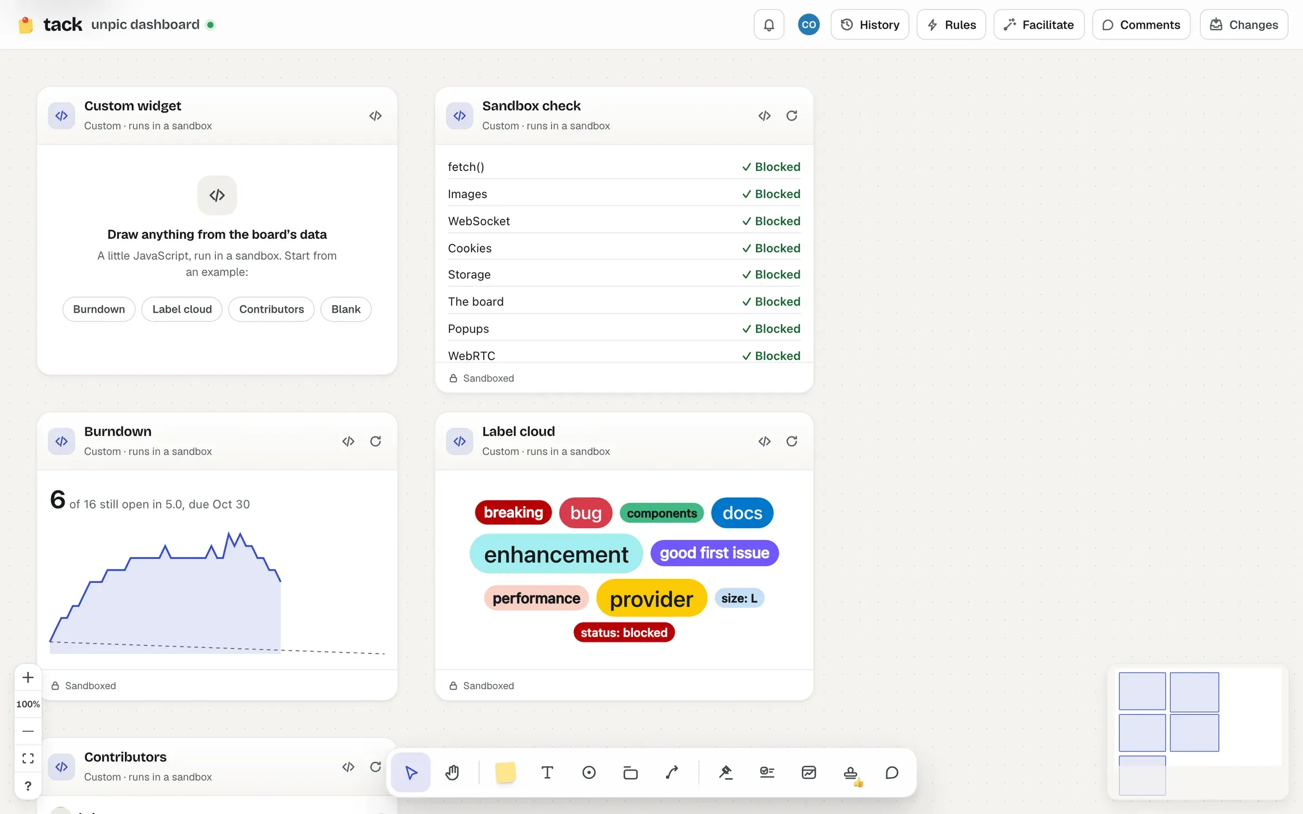This screenshot has height=814, width=1303.
Task: Open the notifications bell
Action: 769,24
